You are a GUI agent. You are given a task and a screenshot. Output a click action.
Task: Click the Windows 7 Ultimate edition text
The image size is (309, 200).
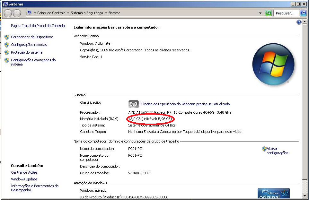(x=95, y=43)
